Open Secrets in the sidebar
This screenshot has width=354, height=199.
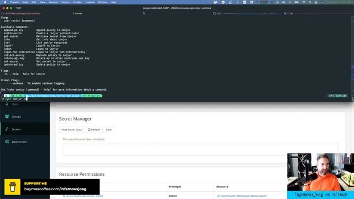[x=25, y=129]
